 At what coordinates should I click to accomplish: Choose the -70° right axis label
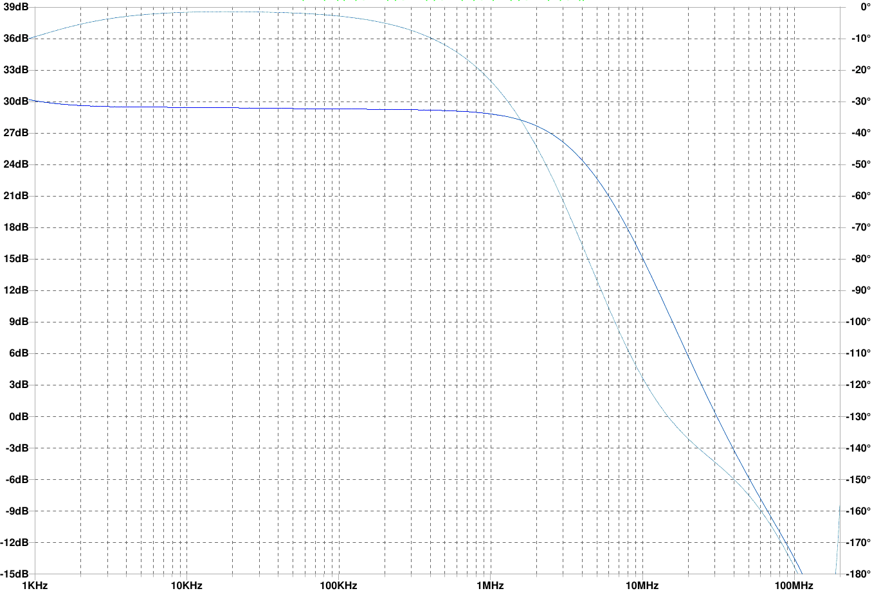(860, 227)
